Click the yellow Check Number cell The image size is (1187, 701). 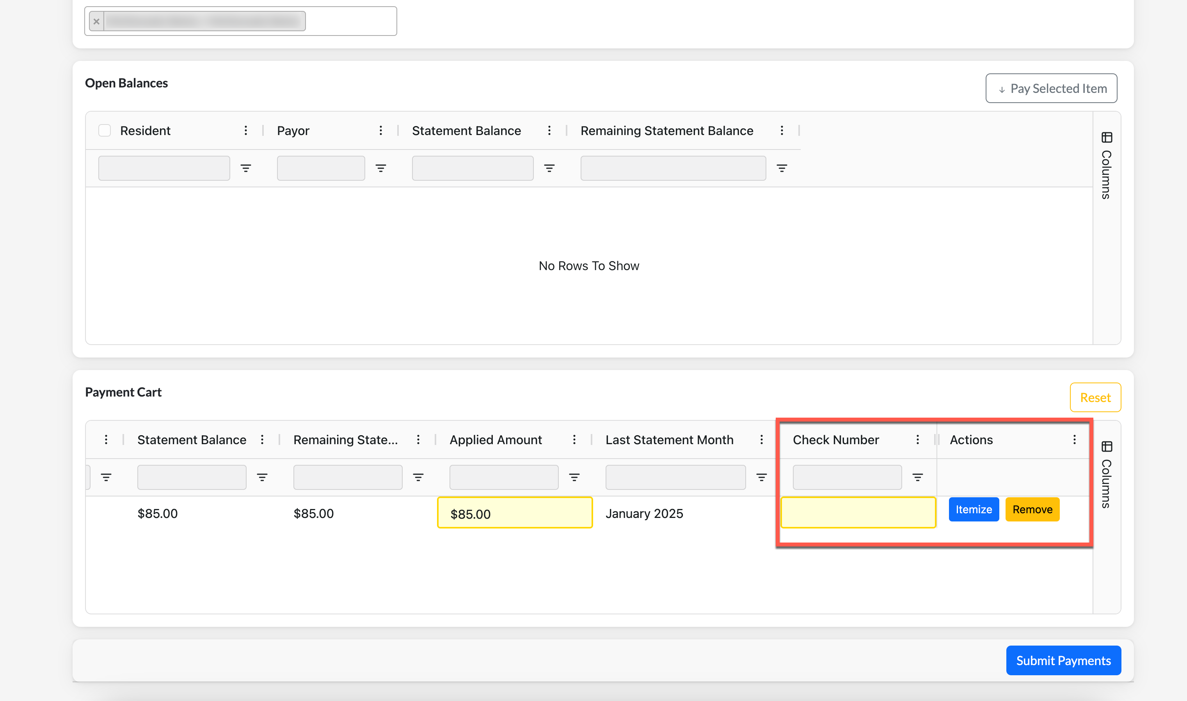[x=858, y=512]
